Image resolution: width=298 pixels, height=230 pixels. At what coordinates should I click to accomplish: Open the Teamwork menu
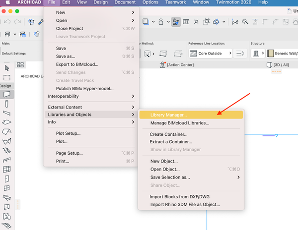175,2
